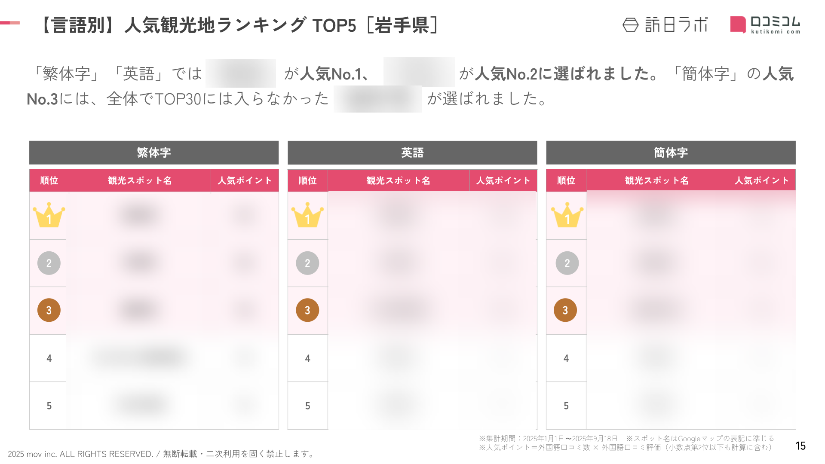Select bronze rank 3 badge under 英語
Screen dimensions: 825x464
point(307,310)
